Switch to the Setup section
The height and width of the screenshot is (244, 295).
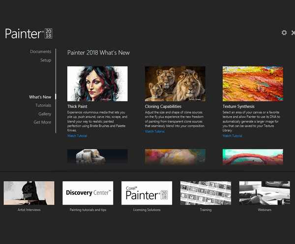coord(46,60)
